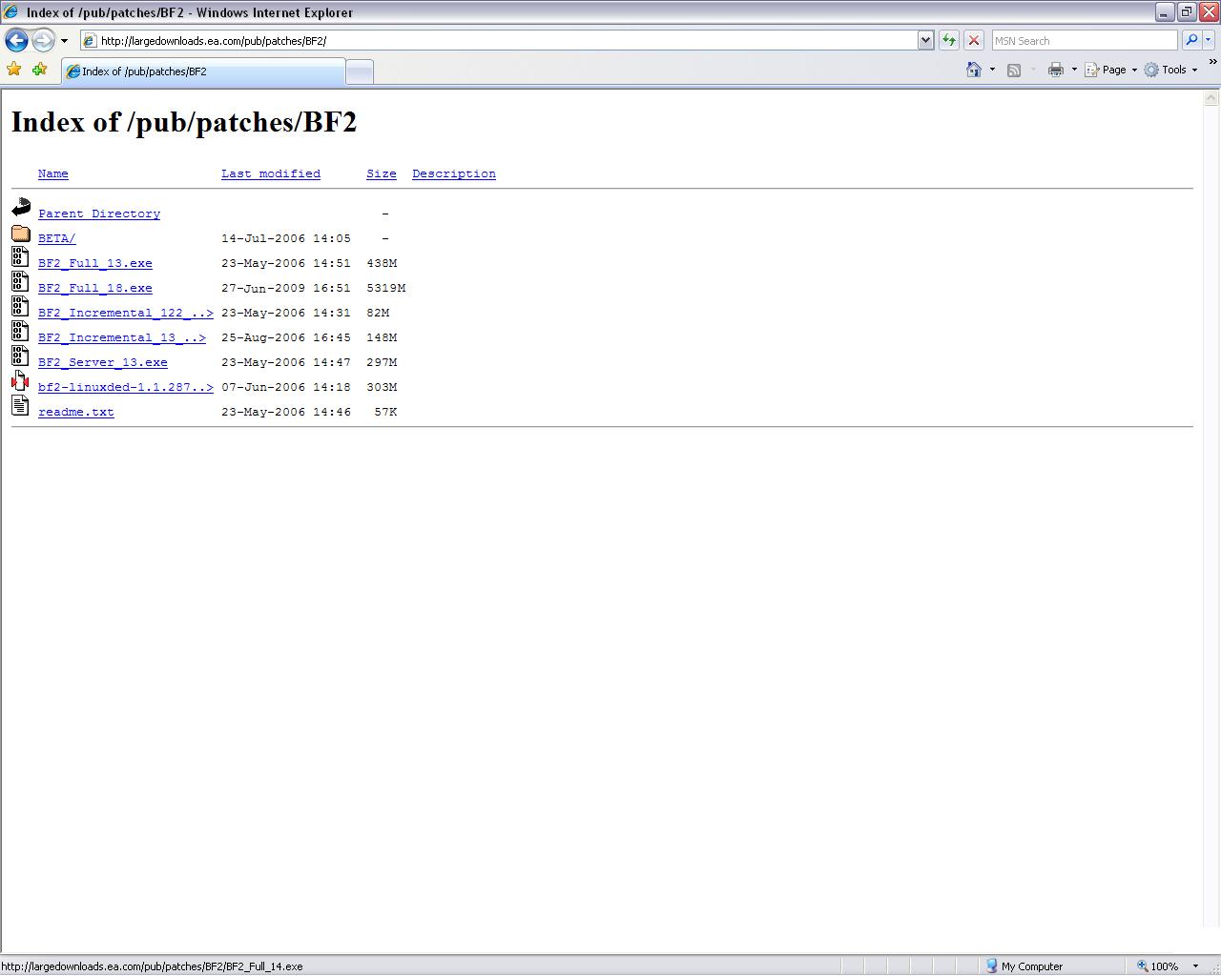Sort listing by Last modified column

click(271, 173)
